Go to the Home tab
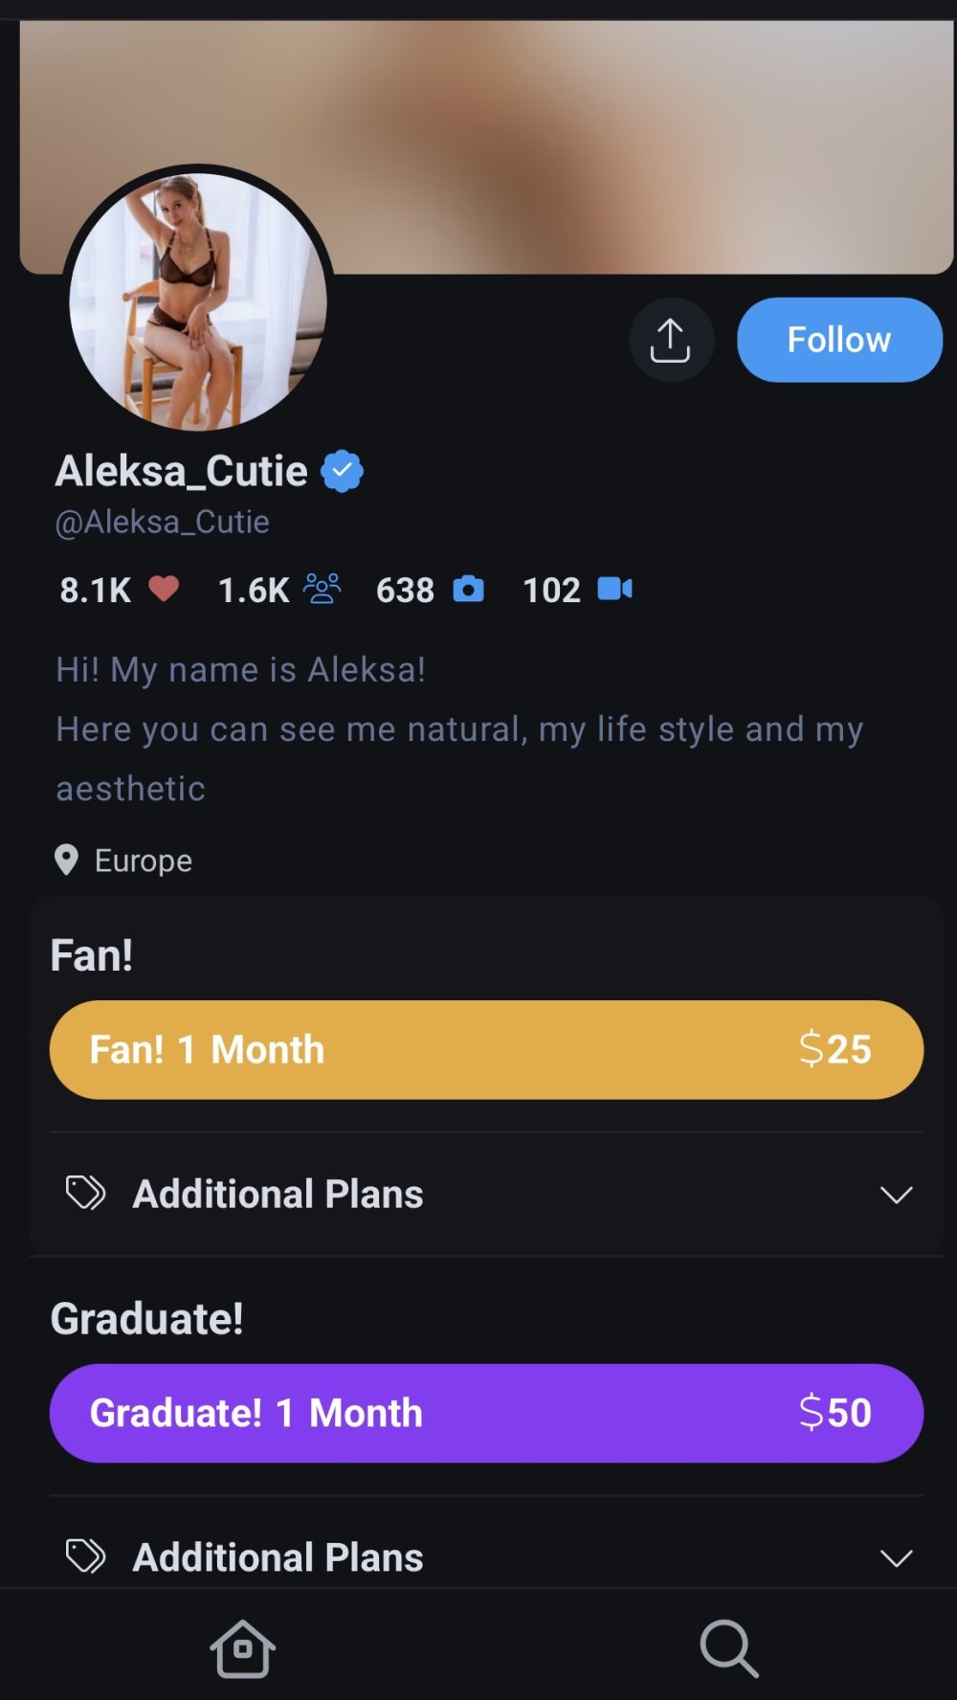The width and height of the screenshot is (957, 1700). pos(243,1648)
